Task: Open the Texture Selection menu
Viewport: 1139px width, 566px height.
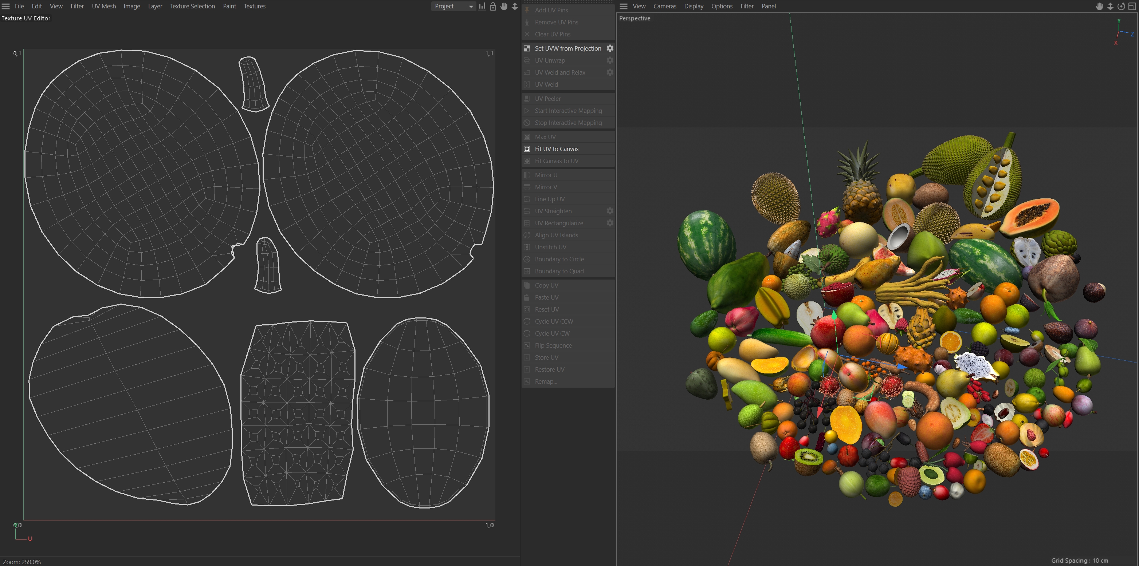Action: point(192,6)
